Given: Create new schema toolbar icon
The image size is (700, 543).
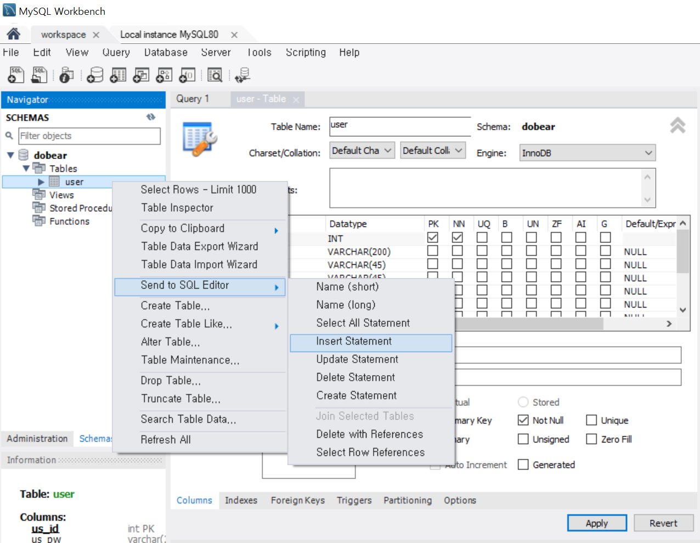Looking at the screenshot, I should point(95,75).
